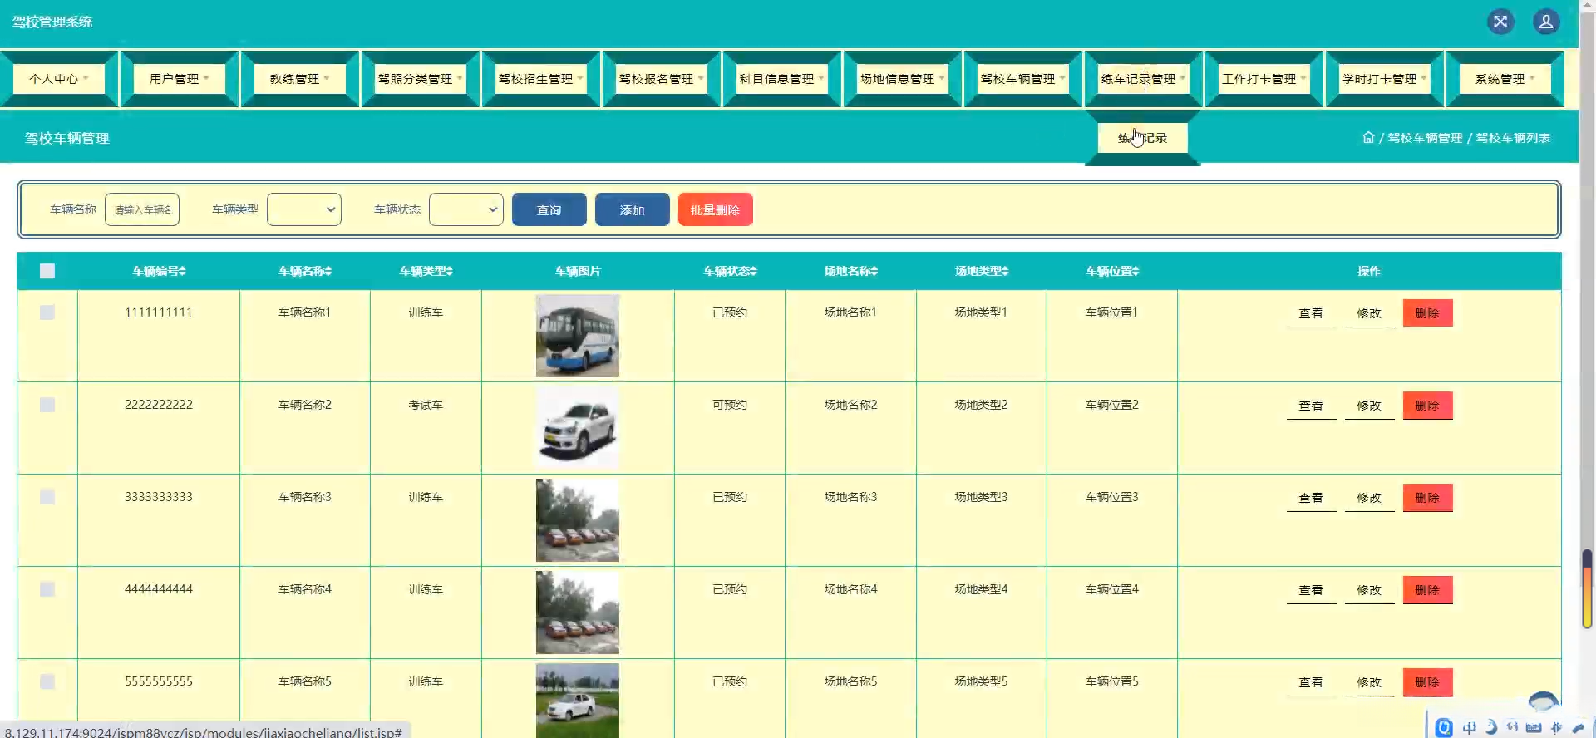Check the row checkbox for 1111111111
1596x738 pixels.
tap(47, 312)
